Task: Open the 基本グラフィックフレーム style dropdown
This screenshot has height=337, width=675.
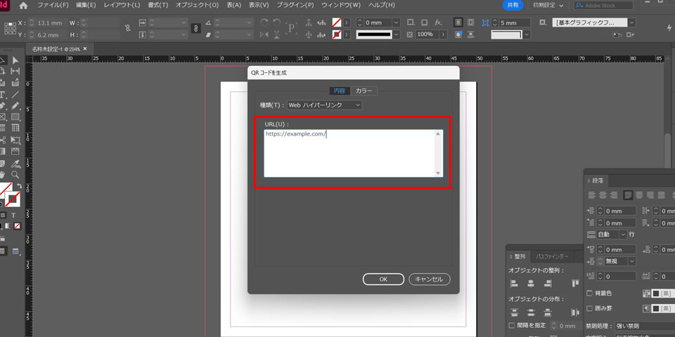Action: pyautogui.click(x=595, y=22)
